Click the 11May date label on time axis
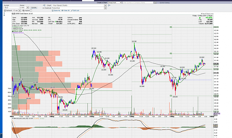The width and height of the screenshot is (232, 138). 92,116
